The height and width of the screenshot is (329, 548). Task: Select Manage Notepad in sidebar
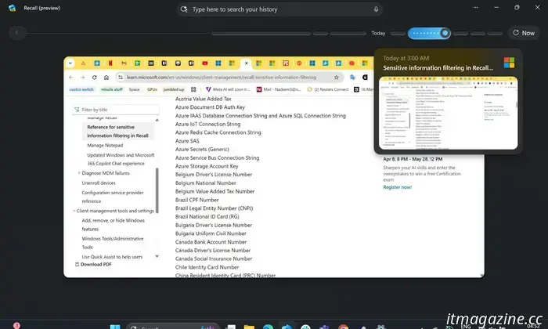(x=105, y=145)
